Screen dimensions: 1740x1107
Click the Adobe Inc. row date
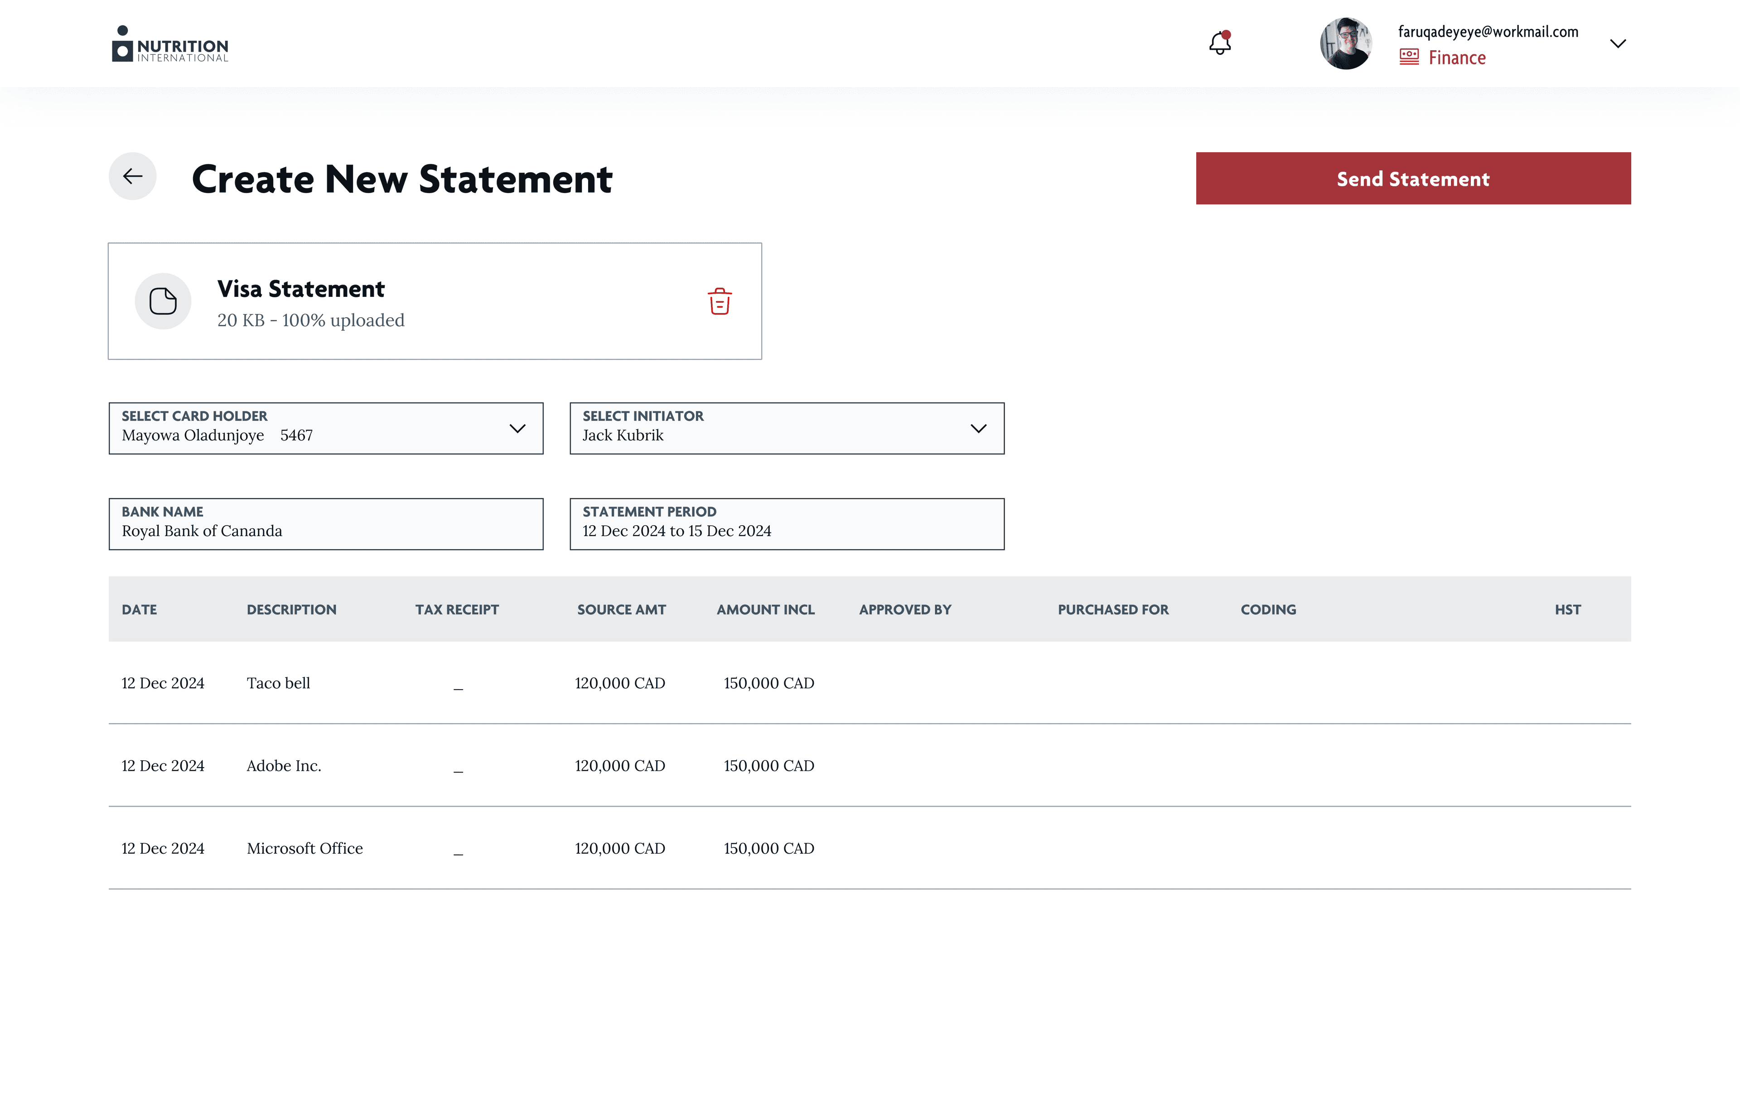click(163, 765)
